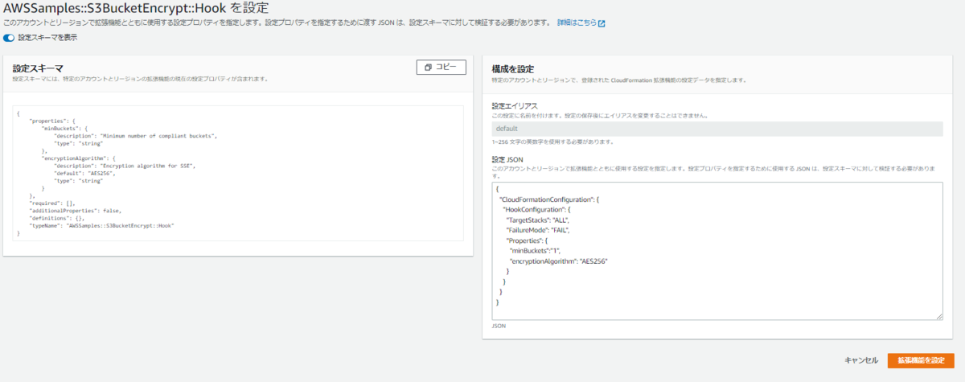Click the schema "additionalProperties": false line

coord(75,211)
